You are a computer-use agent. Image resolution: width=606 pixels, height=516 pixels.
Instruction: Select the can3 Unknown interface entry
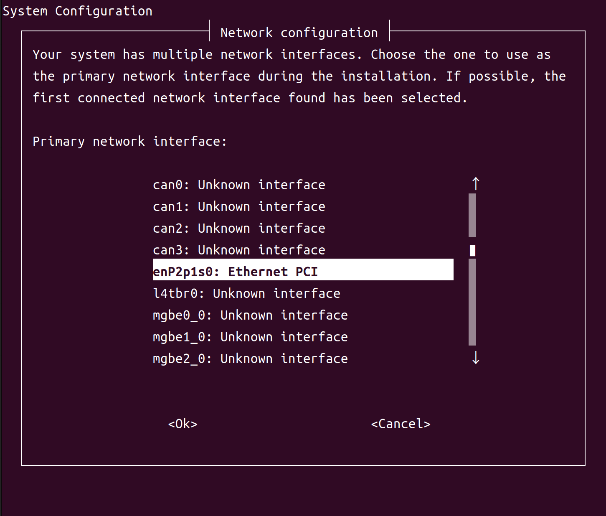click(x=239, y=250)
